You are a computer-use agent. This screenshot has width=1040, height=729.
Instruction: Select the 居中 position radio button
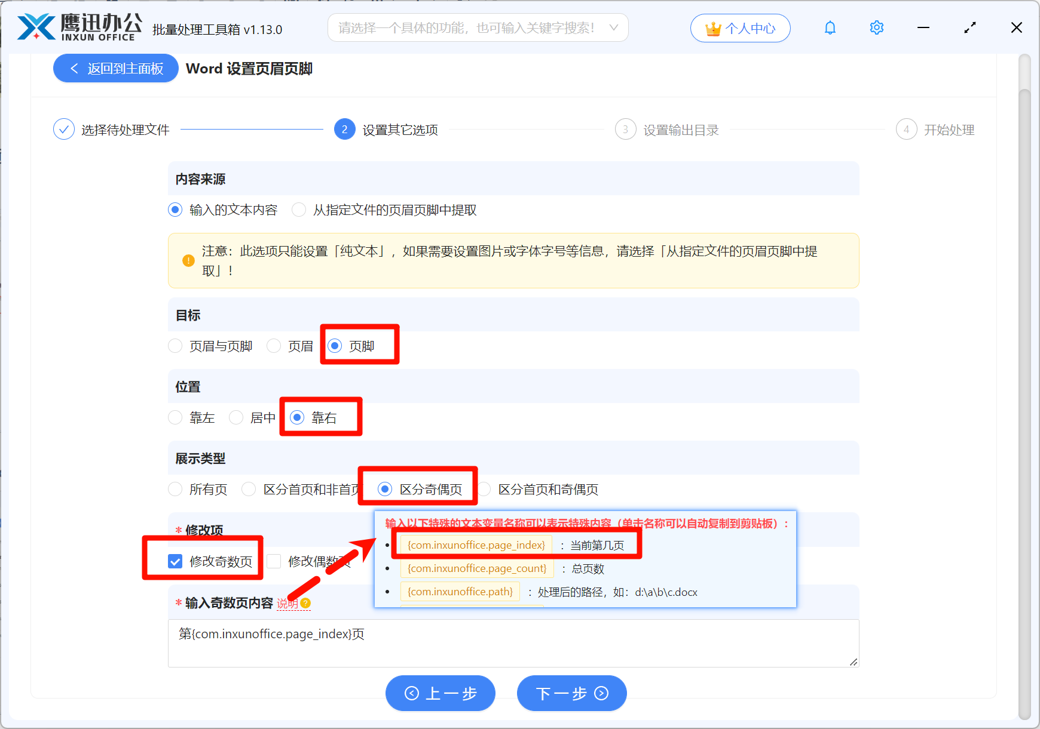236,417
